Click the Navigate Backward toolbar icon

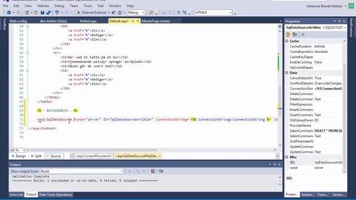point(9,13)
